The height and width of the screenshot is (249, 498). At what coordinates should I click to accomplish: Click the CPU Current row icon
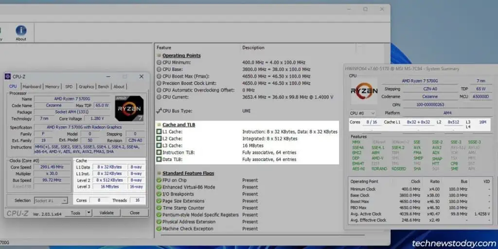(x=159, y=97)
